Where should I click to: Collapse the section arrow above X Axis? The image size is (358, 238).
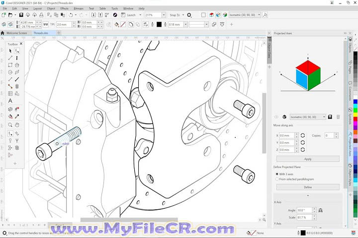[308, 195]
